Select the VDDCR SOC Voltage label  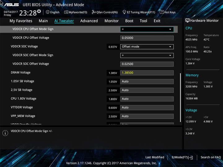point(24,46)
